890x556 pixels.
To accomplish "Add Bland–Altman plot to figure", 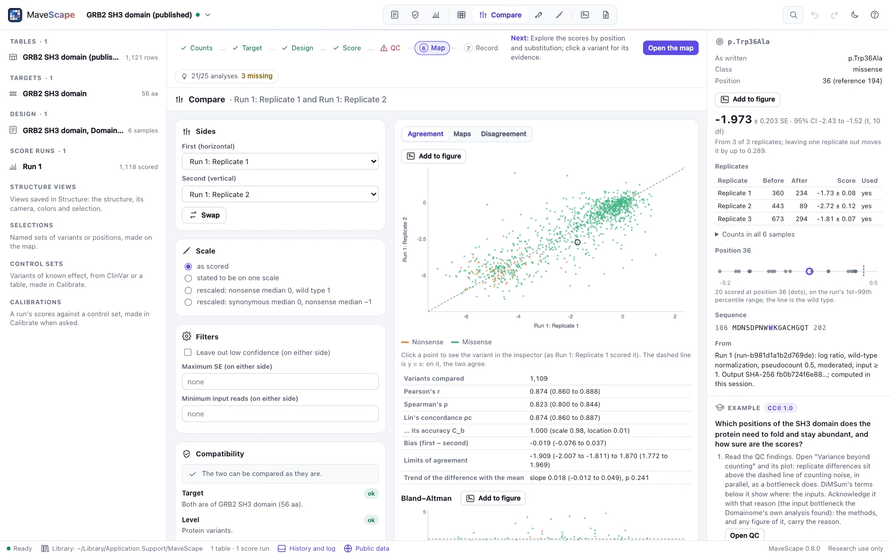I will click(x=493, y=498).
